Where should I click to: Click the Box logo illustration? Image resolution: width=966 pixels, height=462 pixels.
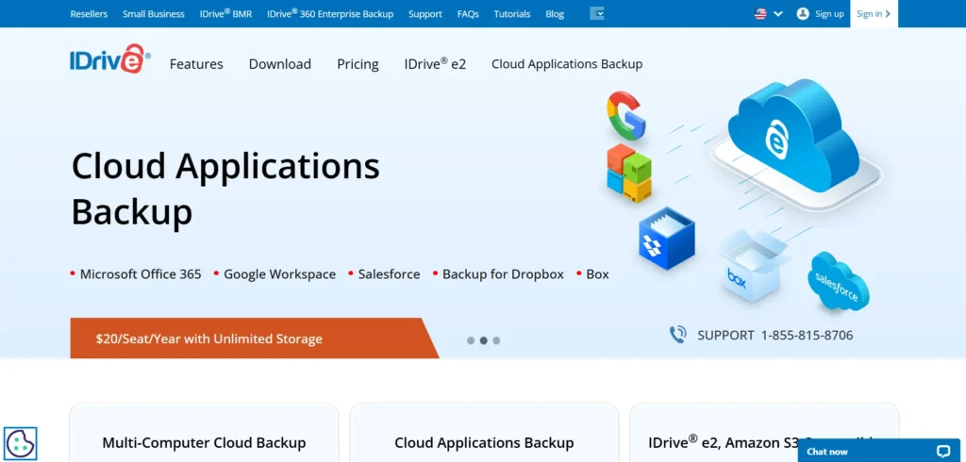(753, 266)
